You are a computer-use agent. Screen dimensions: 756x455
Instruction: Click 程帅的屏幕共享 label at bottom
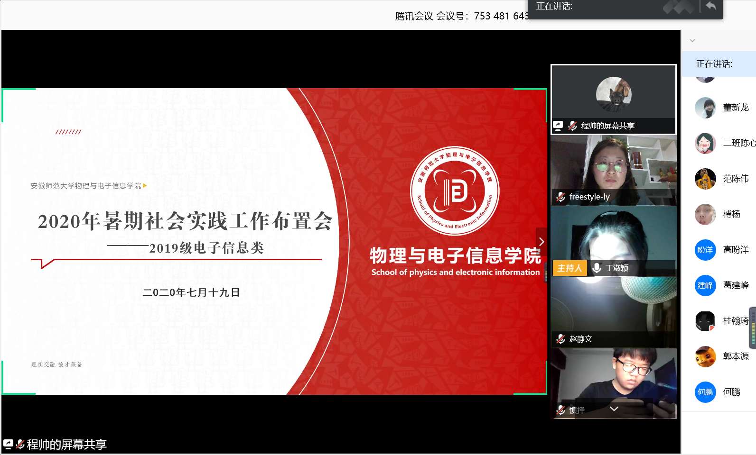point(66,445)
